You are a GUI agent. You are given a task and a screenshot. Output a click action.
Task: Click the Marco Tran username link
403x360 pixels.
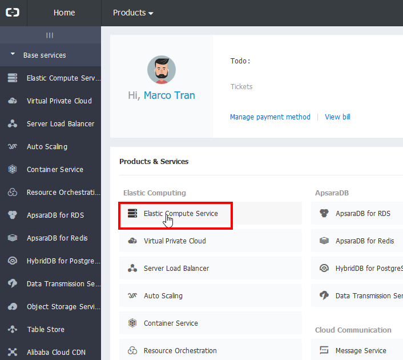pyautogui.click(x=169, y=95)
